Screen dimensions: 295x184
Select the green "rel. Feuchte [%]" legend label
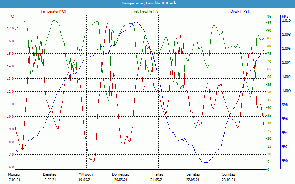146,11
